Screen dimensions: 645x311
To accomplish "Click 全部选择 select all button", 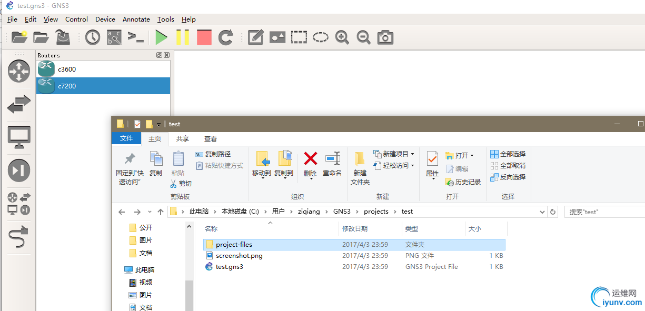I will [508, 154].
